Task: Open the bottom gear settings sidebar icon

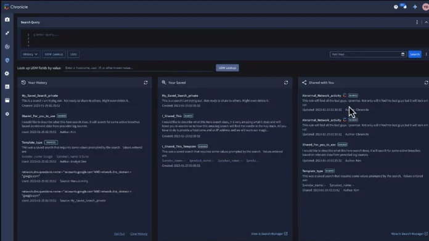Action: [7, 114]
